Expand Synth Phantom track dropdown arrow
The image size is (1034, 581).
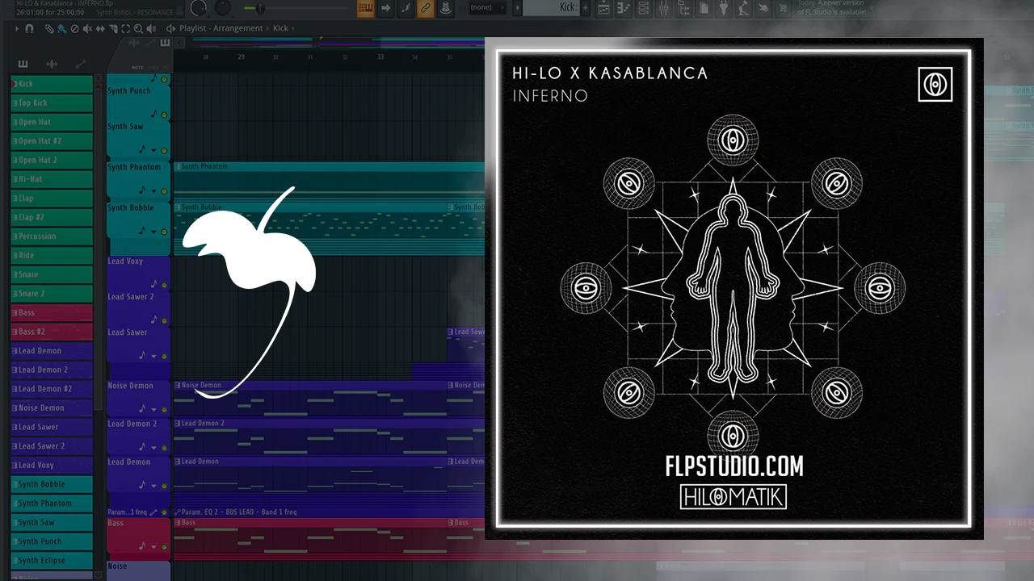coord(154,192)
